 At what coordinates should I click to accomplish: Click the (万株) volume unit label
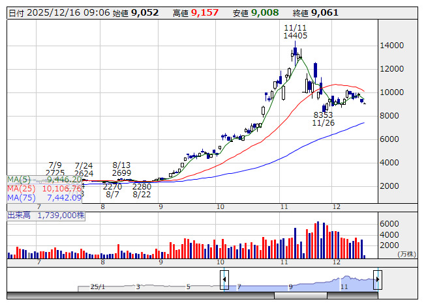tap(406, 254)
